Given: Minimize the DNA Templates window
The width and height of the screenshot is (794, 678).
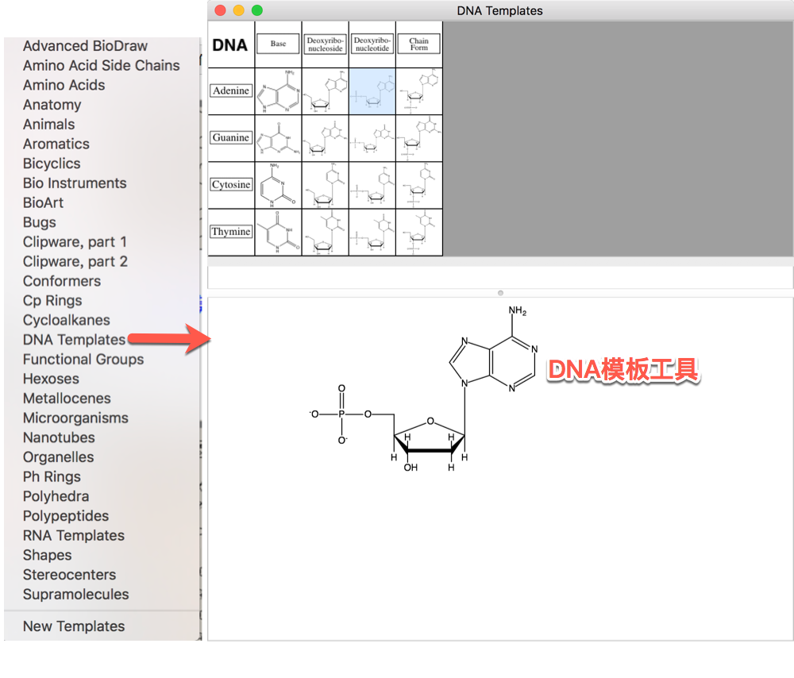Looking at the screenshot, I should pyautogui.click(x=238, y=10).
